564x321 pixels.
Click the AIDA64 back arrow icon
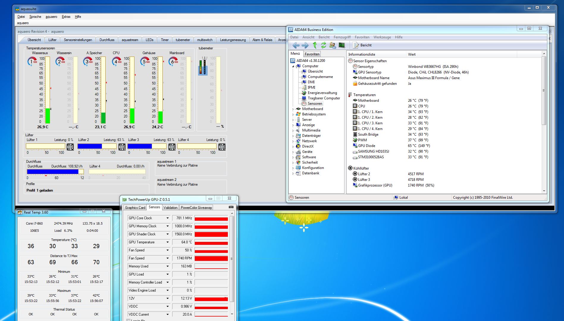tap(296, 45)
